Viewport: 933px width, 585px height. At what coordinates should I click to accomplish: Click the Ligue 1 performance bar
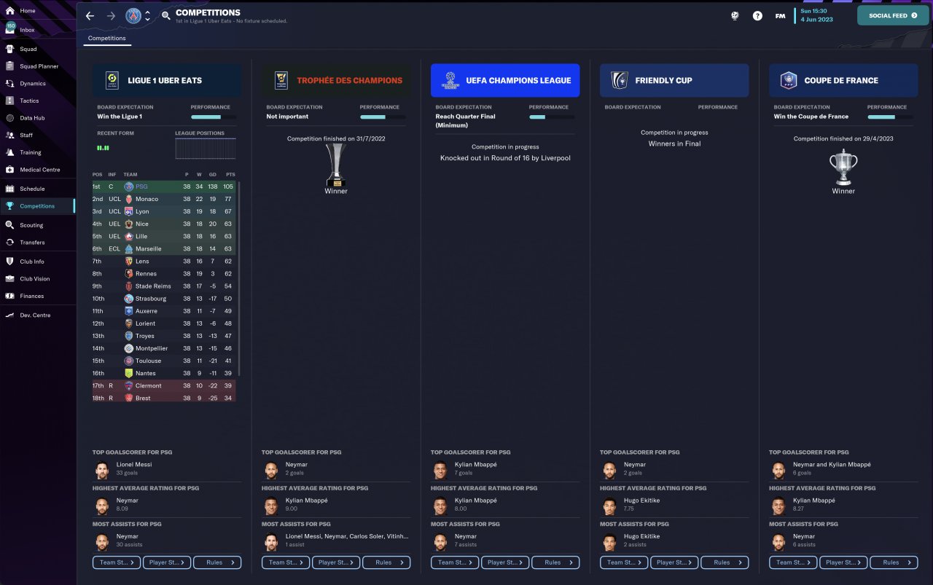214,117
